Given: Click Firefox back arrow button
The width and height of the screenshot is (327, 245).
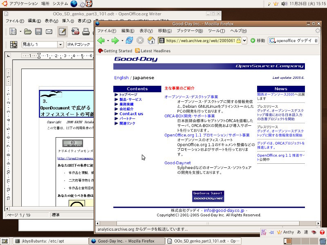Looking at the screenshot, I should [101, 40].
